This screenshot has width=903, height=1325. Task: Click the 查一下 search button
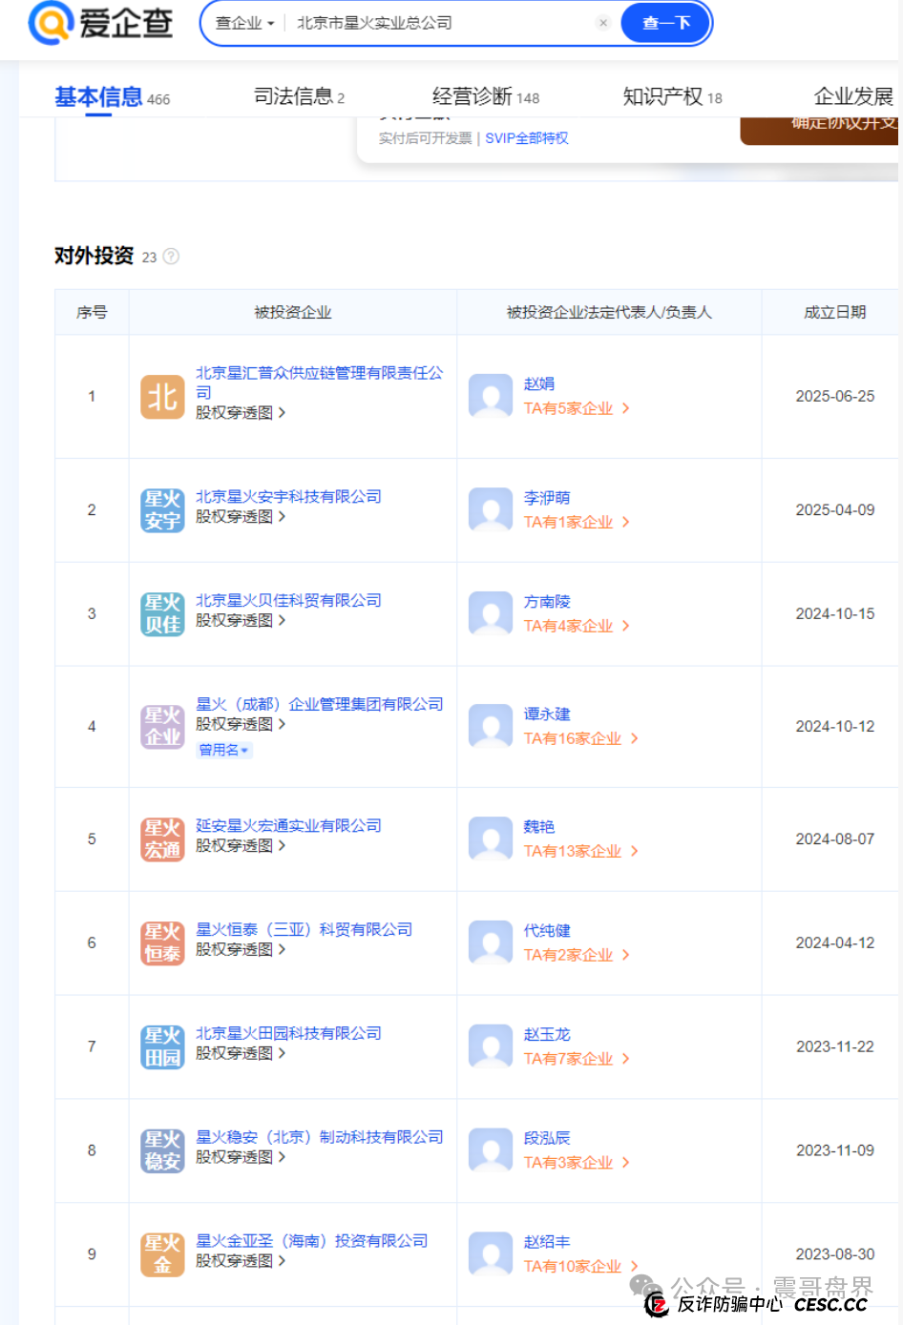(664, 23)
